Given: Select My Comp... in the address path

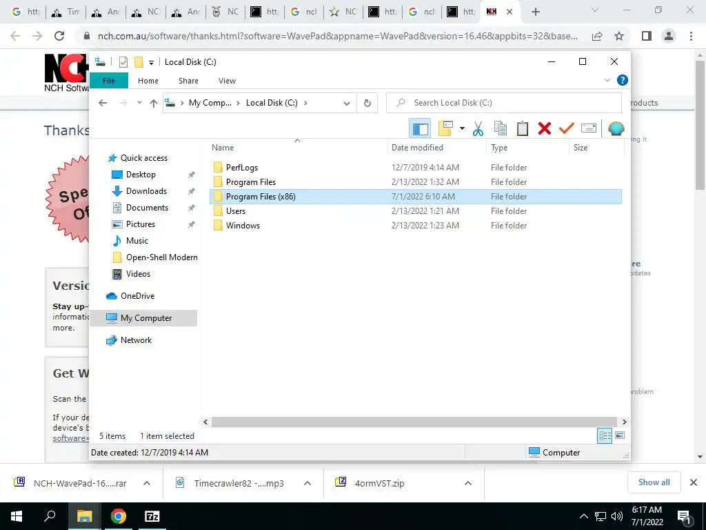Looking at the screenshot, I should pos(210,103).
